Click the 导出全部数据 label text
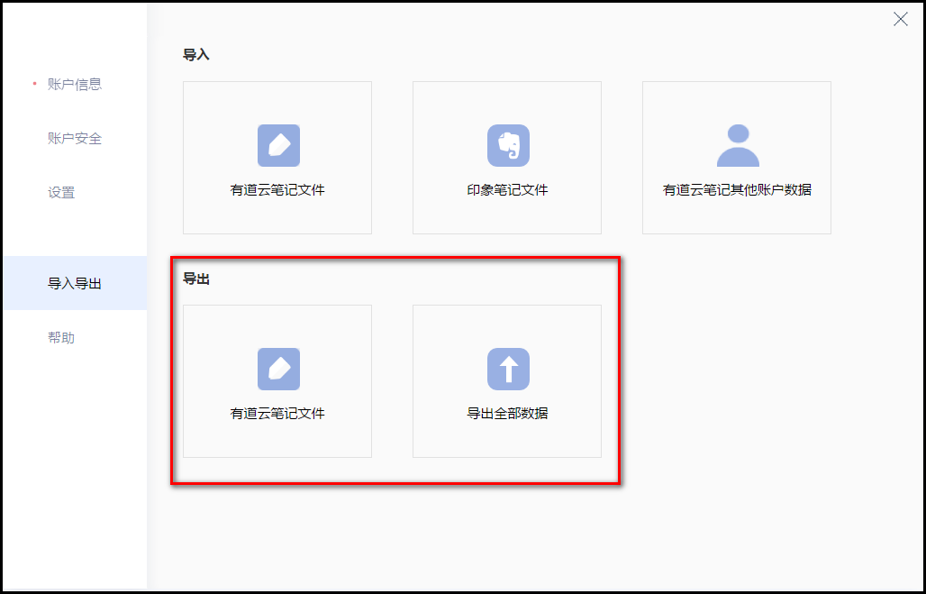The width and height of the screenshot is (926, 594). coord(507,414)
